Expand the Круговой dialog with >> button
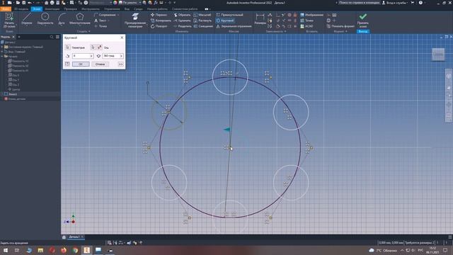The height and width of the screenshot is (255, 453). click(121, 64)
